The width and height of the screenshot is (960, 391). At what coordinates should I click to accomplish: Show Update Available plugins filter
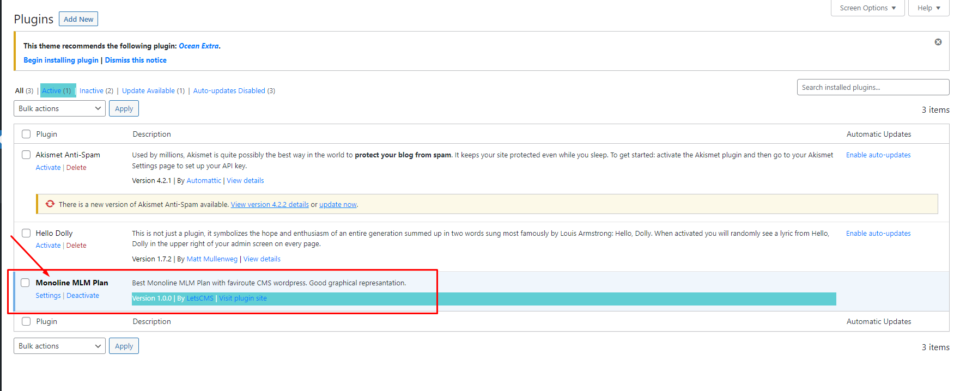point(148,91)
